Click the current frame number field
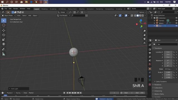This screenshot has height=100, width=178. 114,93
